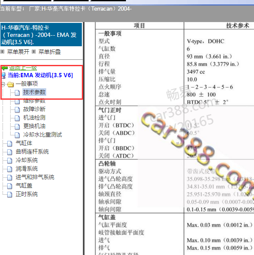This screenshot has width=254, height=255.
Task: Open the 气缸体 section
Action: point(24,143)
